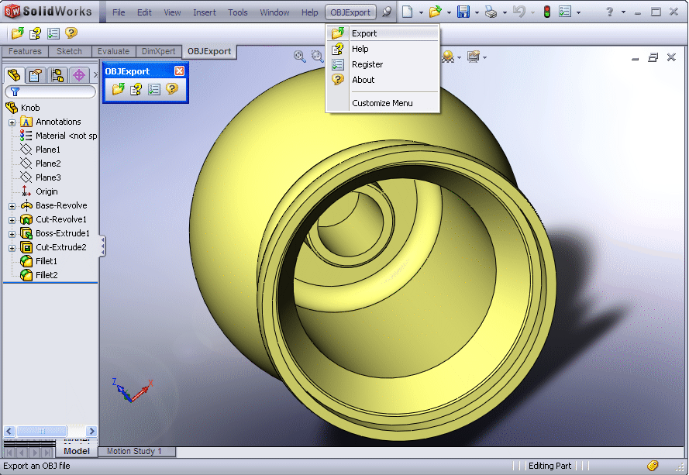Open FeatureManager design tree tab

click(x=14, y=75)
